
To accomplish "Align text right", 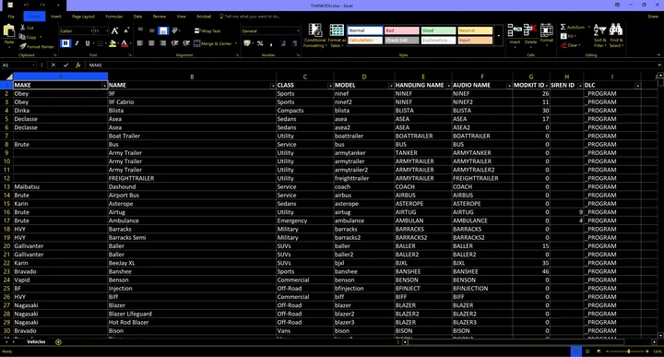I will [x=163, y=43].
